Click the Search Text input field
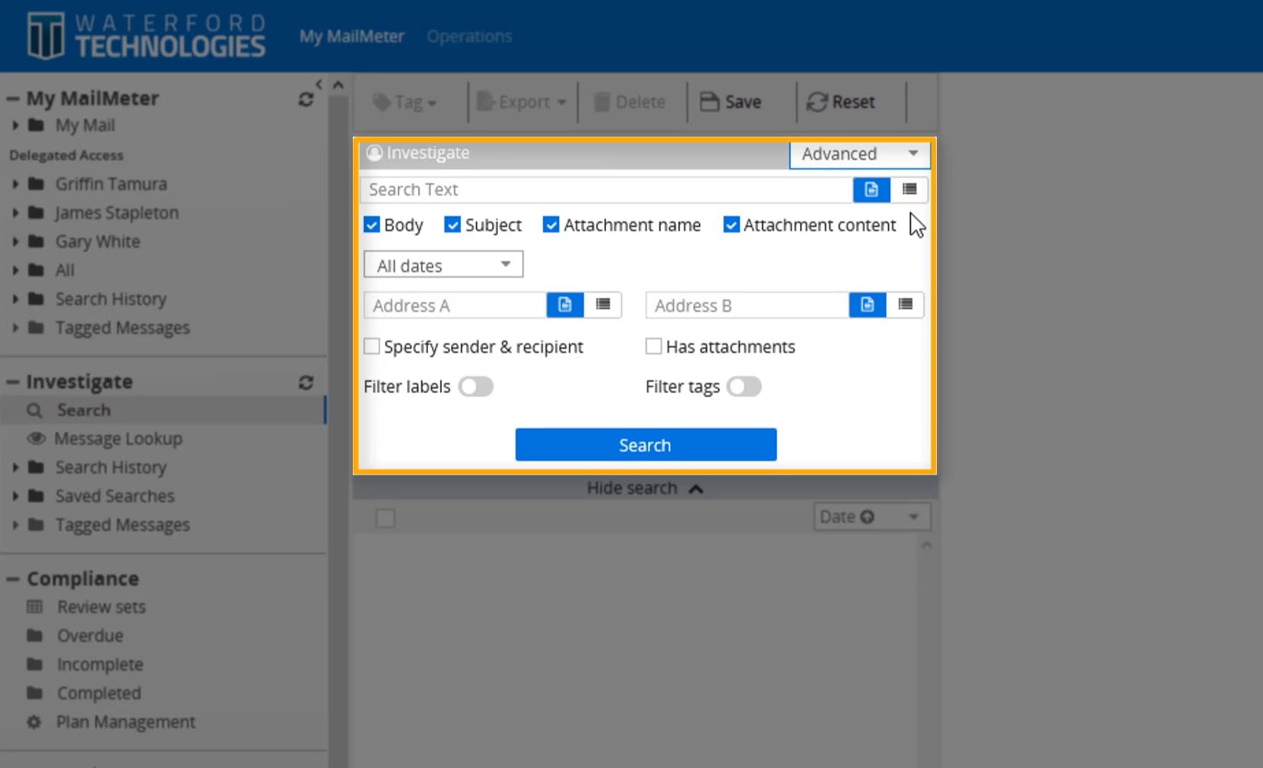The height and width of the screenshot is (768, 1263). [x=607, y=189]
